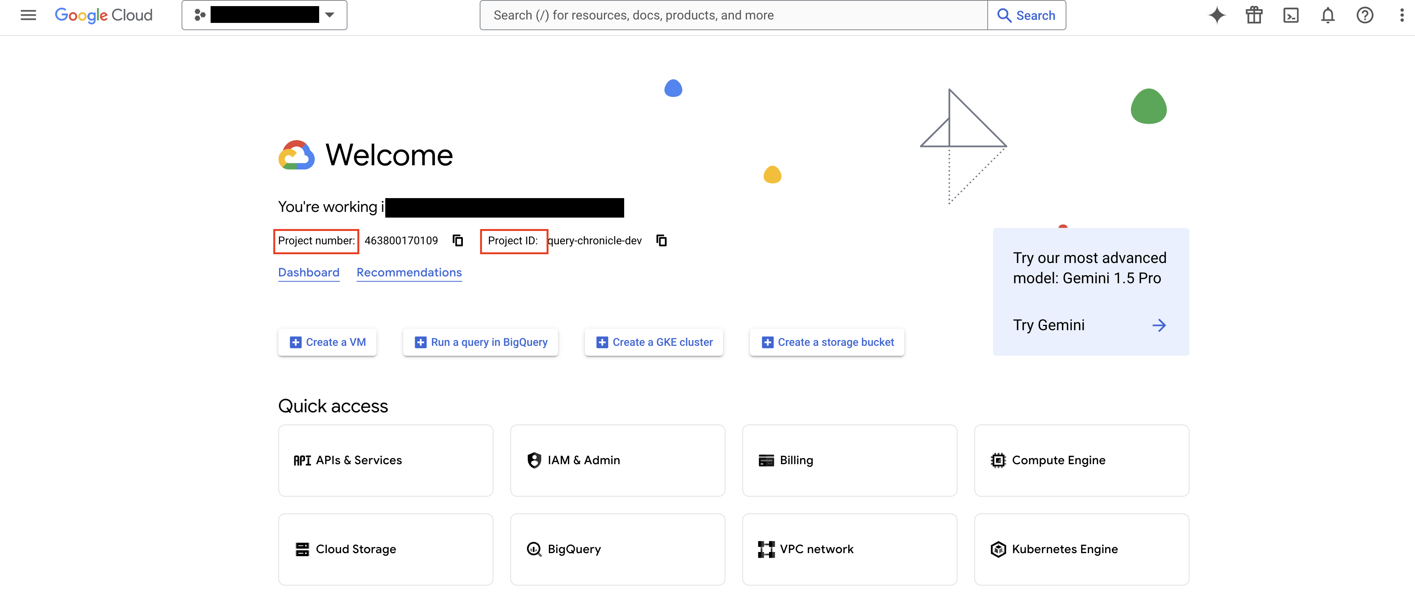Click Run a query in BigQuery

(x=480, y=342)
